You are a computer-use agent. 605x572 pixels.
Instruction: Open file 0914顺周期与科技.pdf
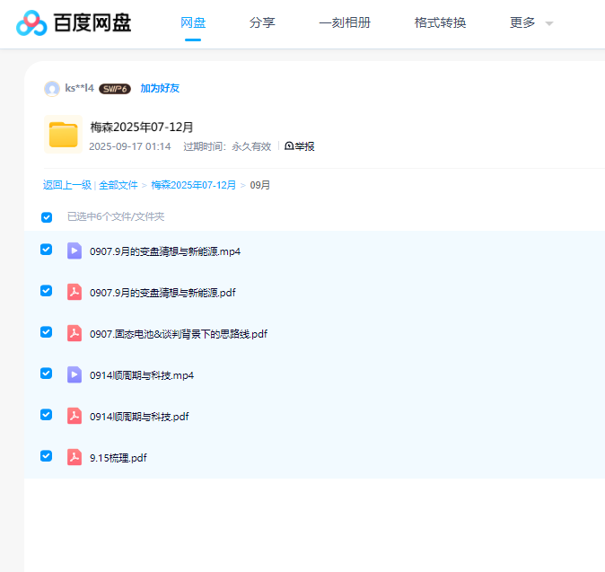click(139, 417)
